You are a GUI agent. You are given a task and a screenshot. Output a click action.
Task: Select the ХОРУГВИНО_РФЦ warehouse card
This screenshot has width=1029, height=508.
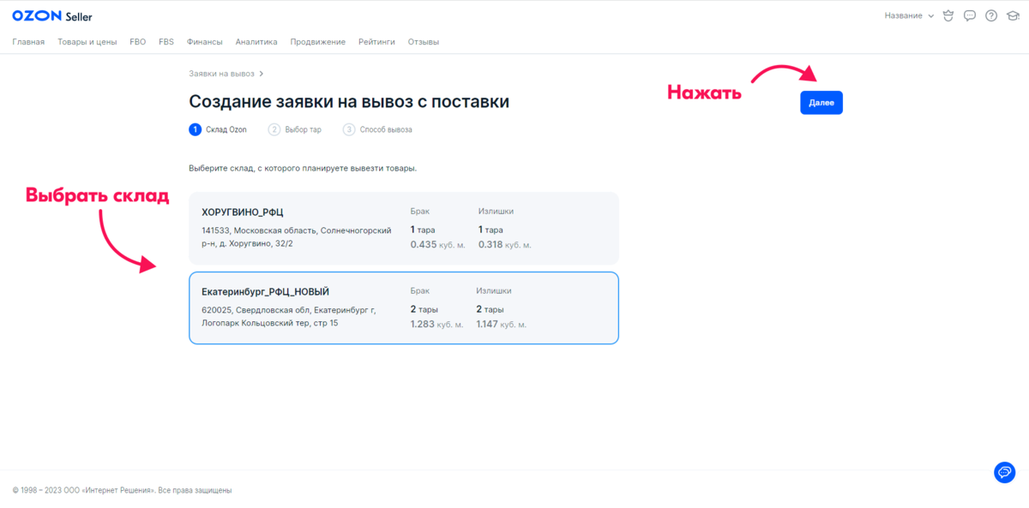(404, 228)
